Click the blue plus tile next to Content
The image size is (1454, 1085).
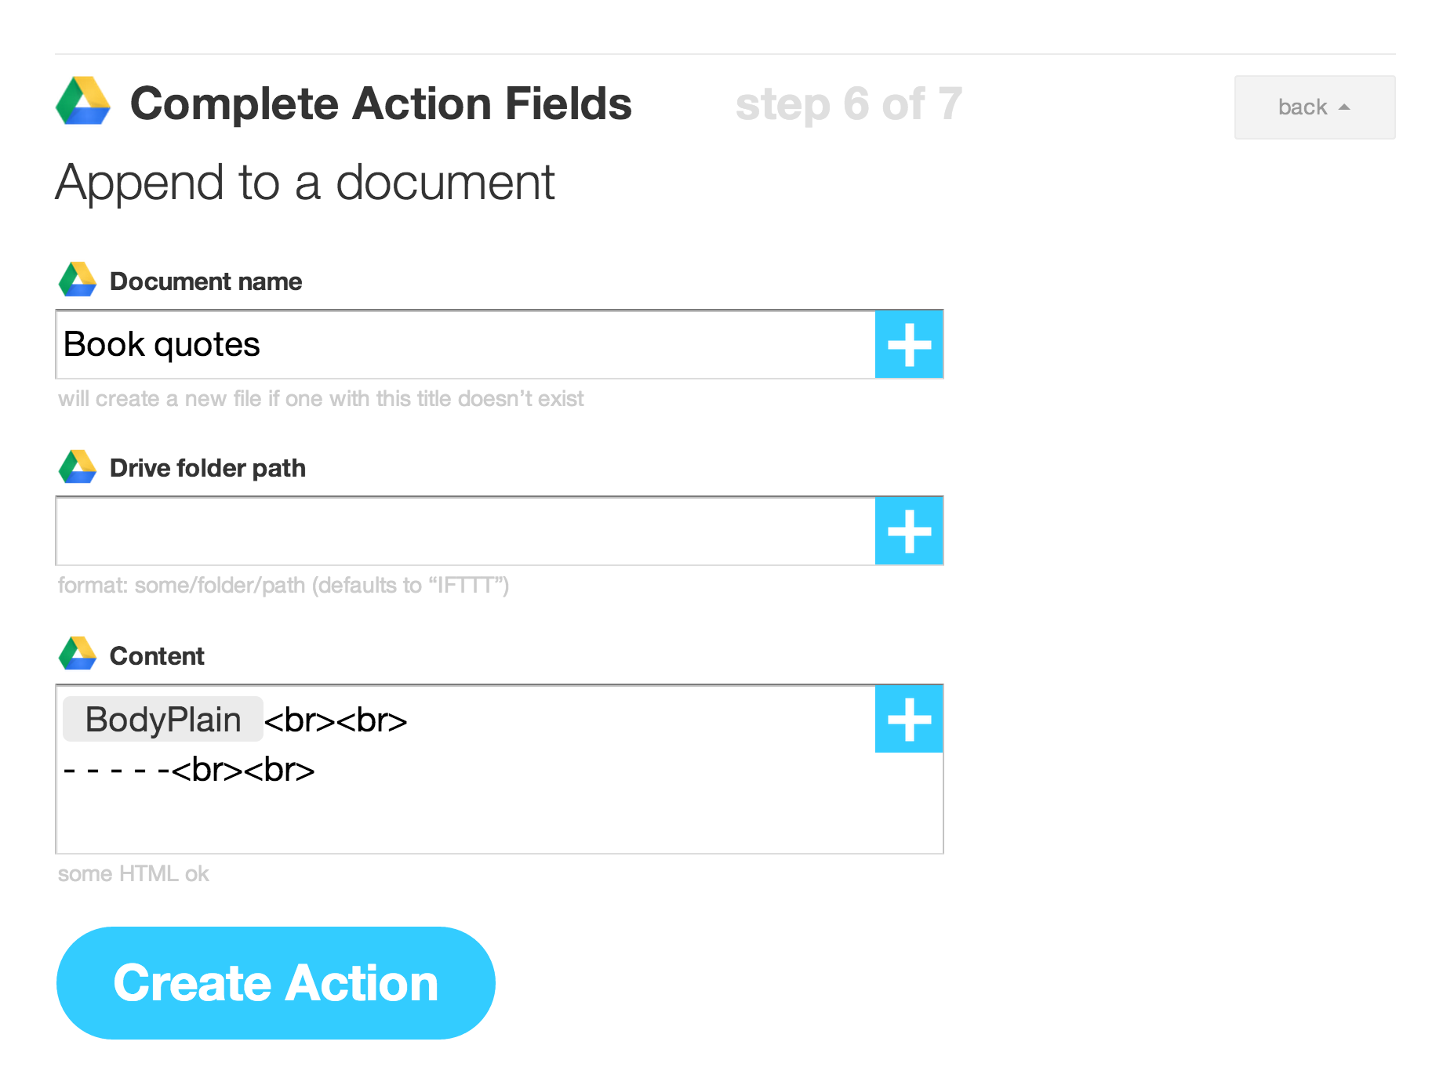(x=908, y=718)
